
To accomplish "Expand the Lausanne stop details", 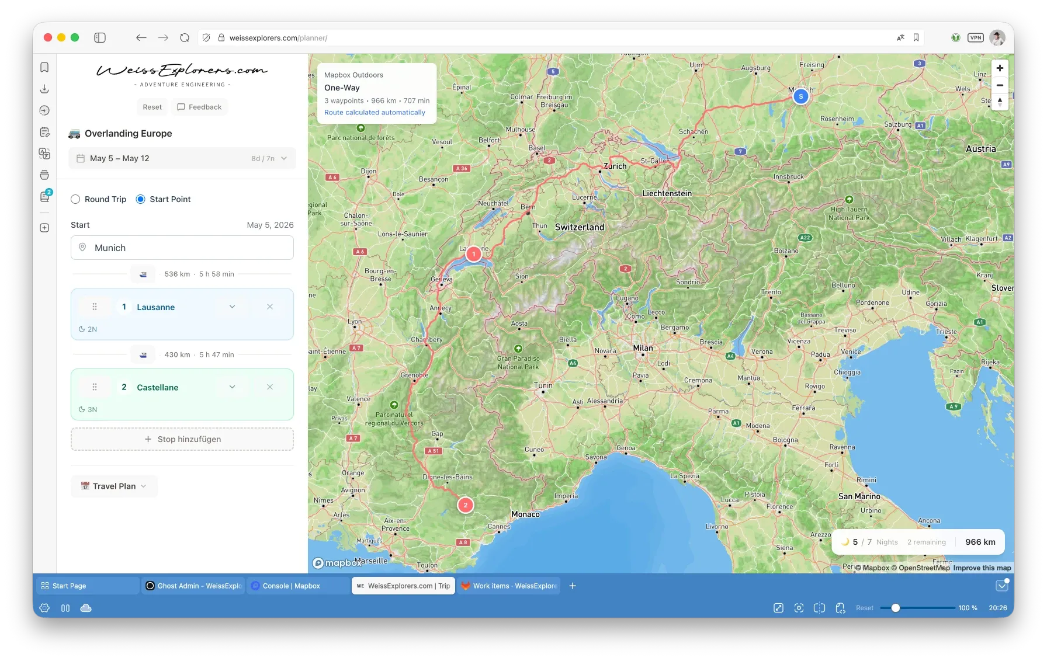I will [x=232, y=307].
